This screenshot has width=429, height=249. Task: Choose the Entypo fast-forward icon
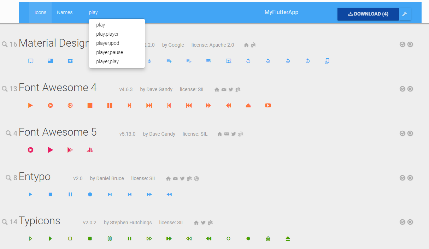tap(149, 194)
